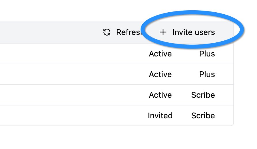Screen dimensions: 257x149
Task: Click the Active status in the third row
Action: pos(160,95)
